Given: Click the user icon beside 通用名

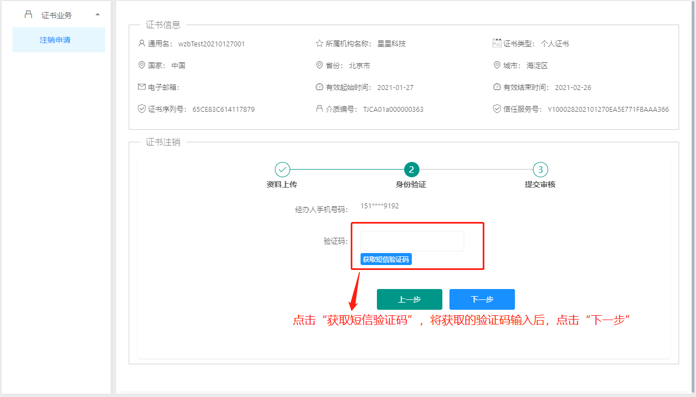Looking at the screenshot, I should coord(142,43).
